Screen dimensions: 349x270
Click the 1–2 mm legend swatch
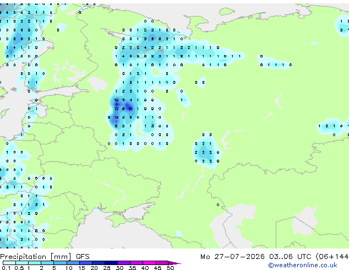(35, 263)
